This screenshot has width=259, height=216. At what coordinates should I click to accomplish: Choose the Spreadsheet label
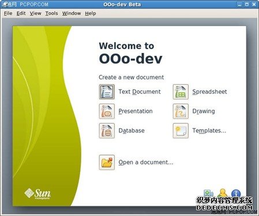tap(209, 92)
